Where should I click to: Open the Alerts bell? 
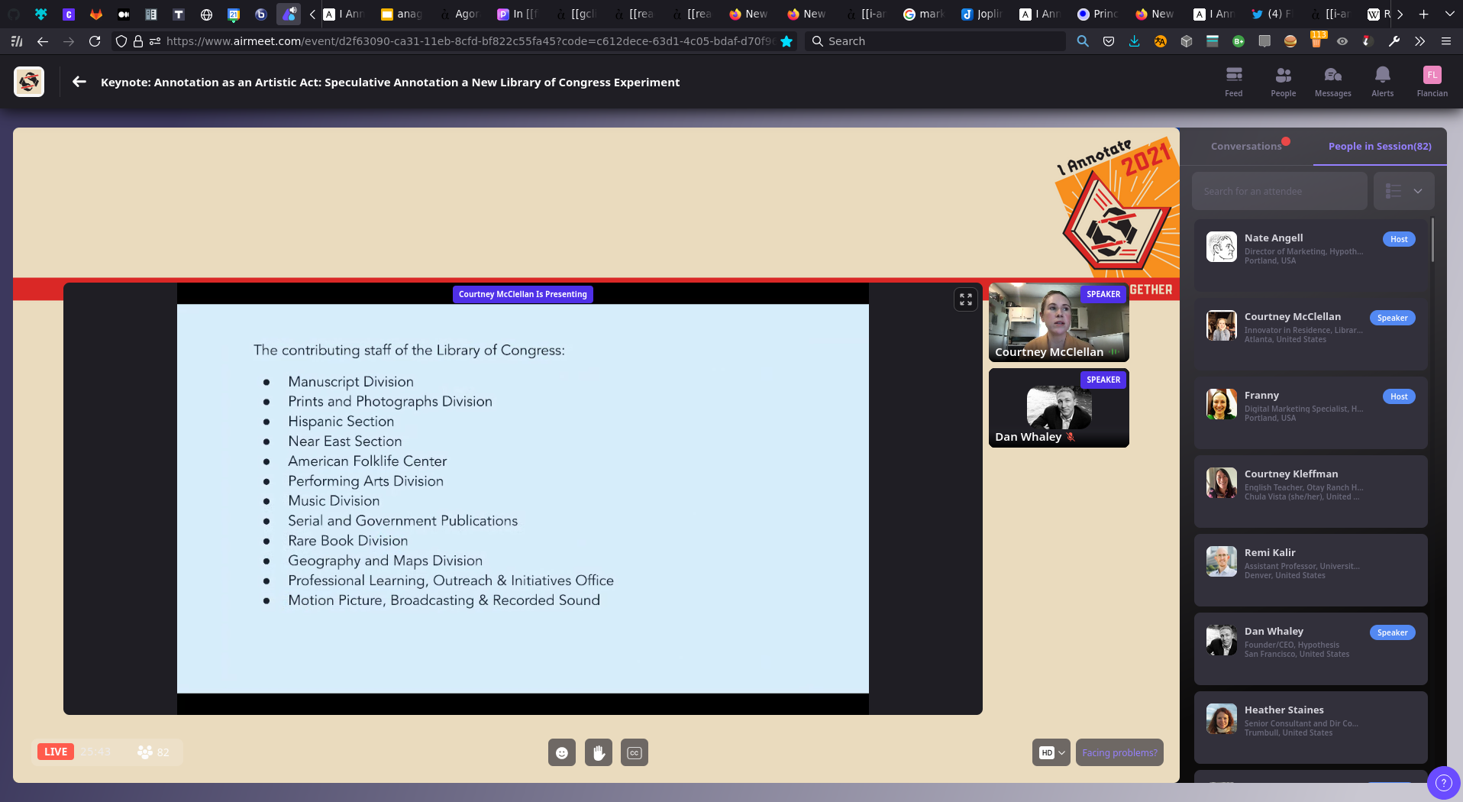1382,82
